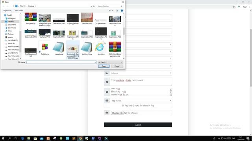This screenshot has width=252, height=141.
Task: Open Downloads in navigation pane
Action: (12, 28)
